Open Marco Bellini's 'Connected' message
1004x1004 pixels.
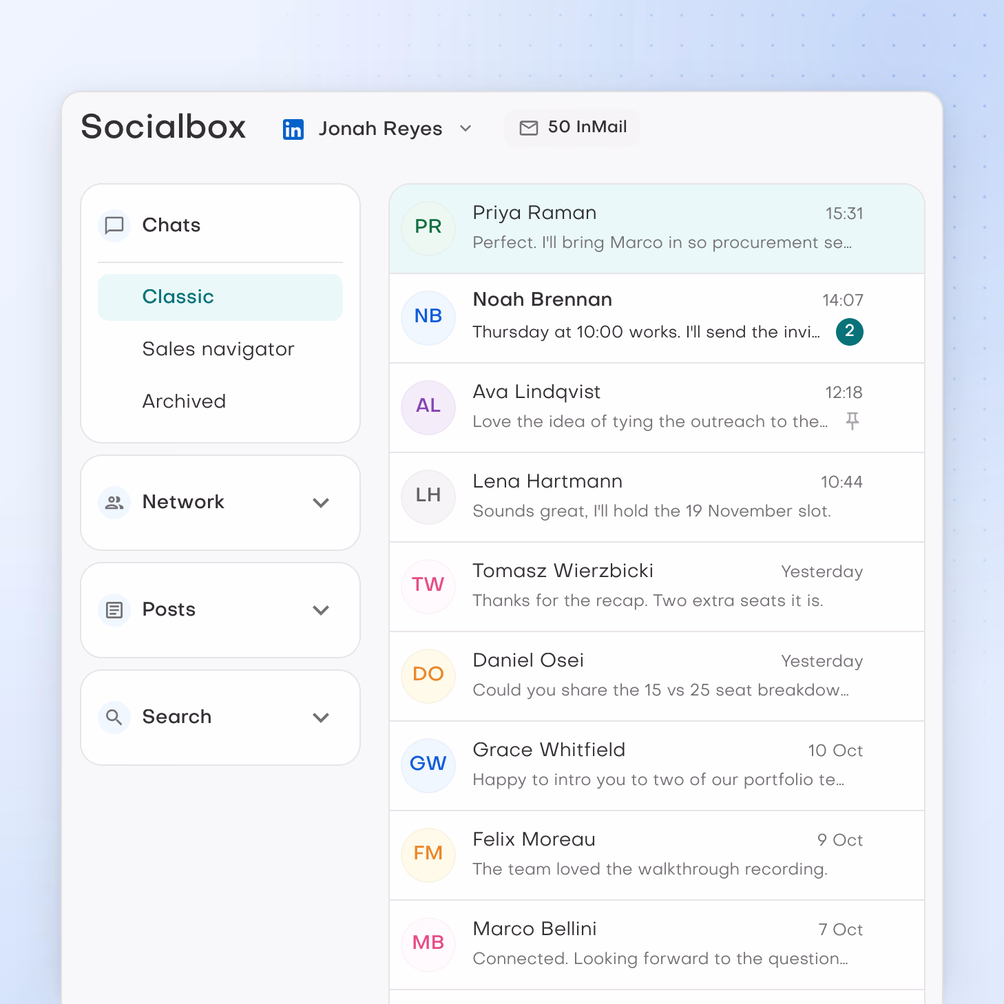(x=660, y=959)
